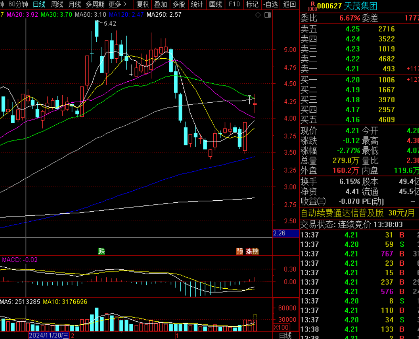This screenshot has width=419, height=339.
Task: Click the 净资 value 4.41
Action: pos(352,191)
